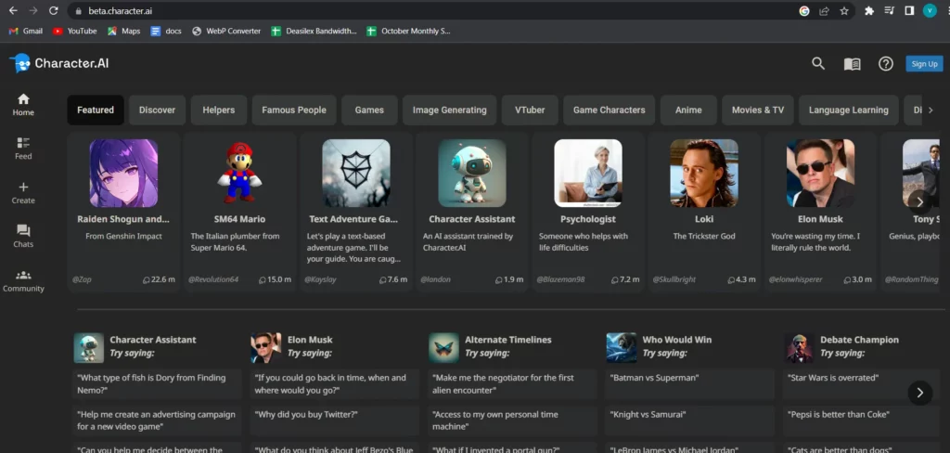Choose prompt about advertising campaign video game
This screenshot has height=453, width=950.
coord(156,421)
